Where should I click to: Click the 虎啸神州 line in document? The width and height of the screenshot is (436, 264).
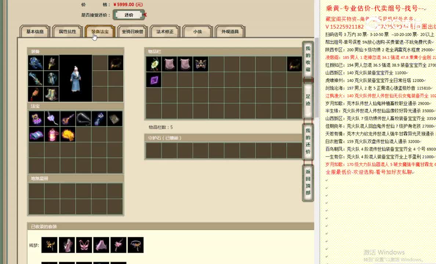point(375,80)
